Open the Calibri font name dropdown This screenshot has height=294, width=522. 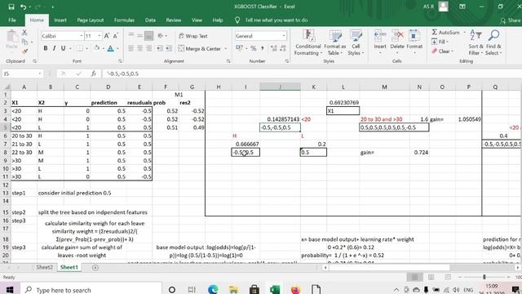coord(82,36)
